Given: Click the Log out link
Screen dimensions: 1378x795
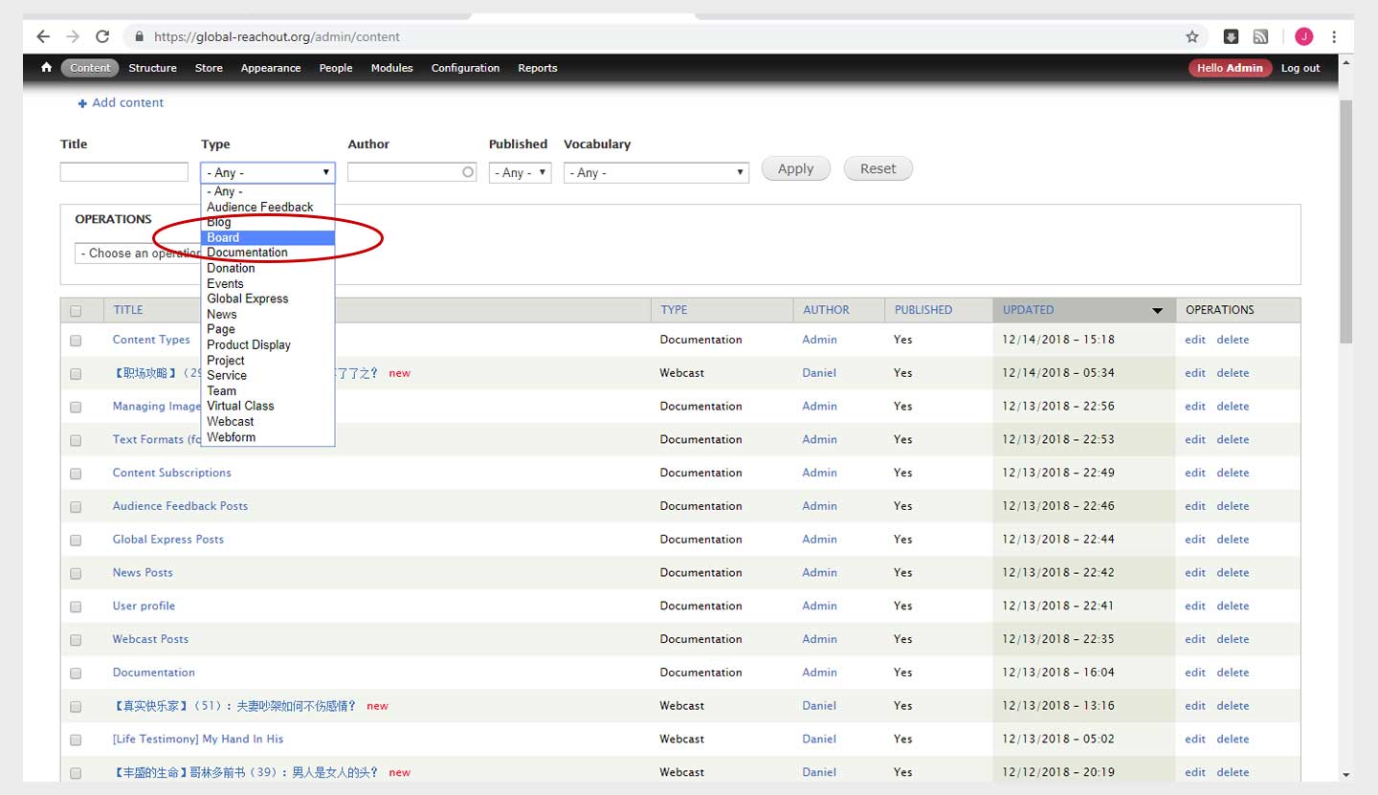Looking at the screenshot, I should click(x=1300, y=68).
